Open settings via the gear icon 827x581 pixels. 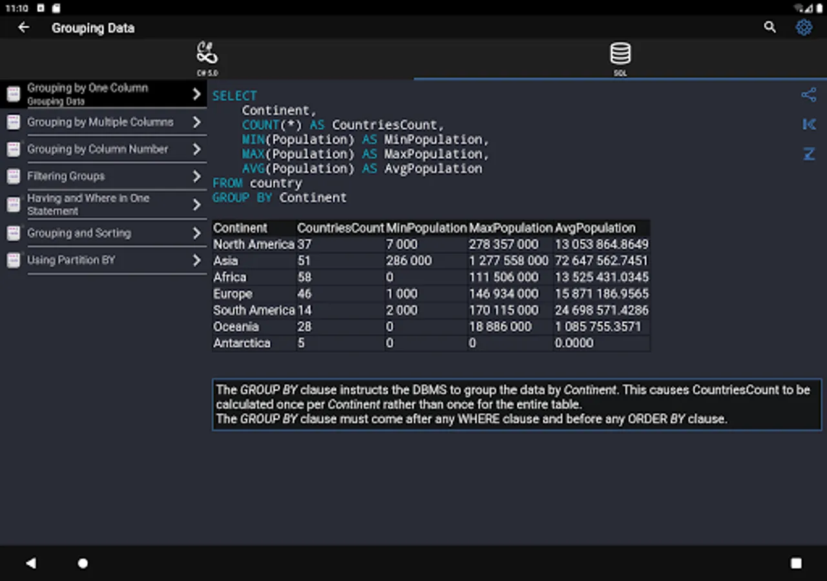(x=804, y=27)
